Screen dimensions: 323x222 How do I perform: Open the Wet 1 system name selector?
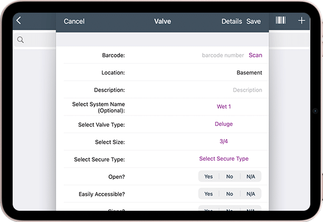pos(224,107)
